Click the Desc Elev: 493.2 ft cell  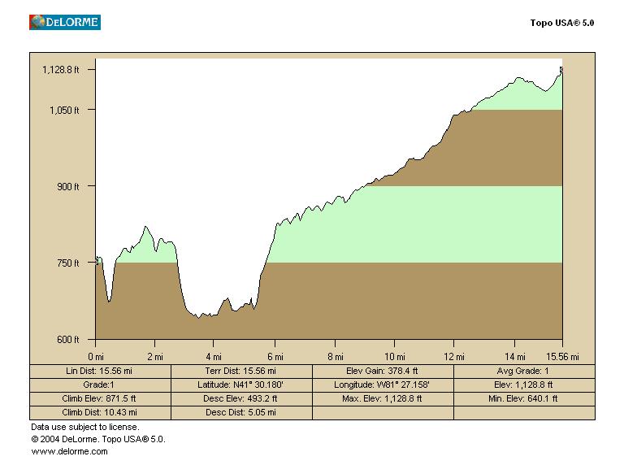tap(240, 398)
